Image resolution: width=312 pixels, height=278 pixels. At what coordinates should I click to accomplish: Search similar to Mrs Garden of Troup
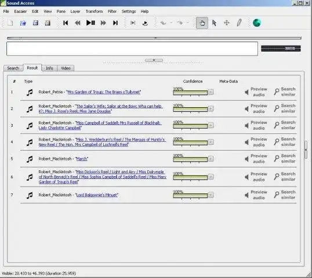pos(285,92)
